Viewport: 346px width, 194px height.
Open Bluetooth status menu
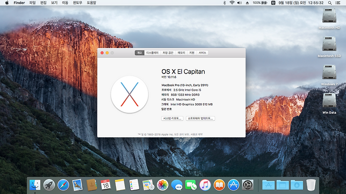coord(224,3)
